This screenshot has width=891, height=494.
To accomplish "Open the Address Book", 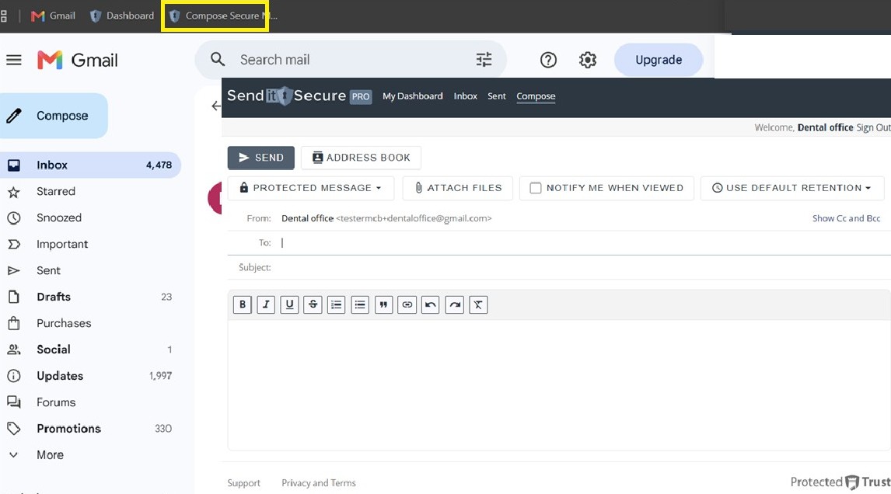I will 361,157.
